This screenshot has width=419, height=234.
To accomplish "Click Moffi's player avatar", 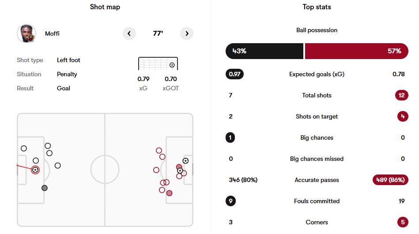I will 26,33.
